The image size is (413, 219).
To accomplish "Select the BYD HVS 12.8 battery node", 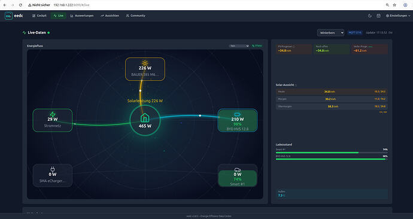I will [237, 120].
